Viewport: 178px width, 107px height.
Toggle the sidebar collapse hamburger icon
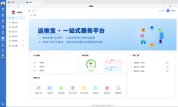coord(29,11)
